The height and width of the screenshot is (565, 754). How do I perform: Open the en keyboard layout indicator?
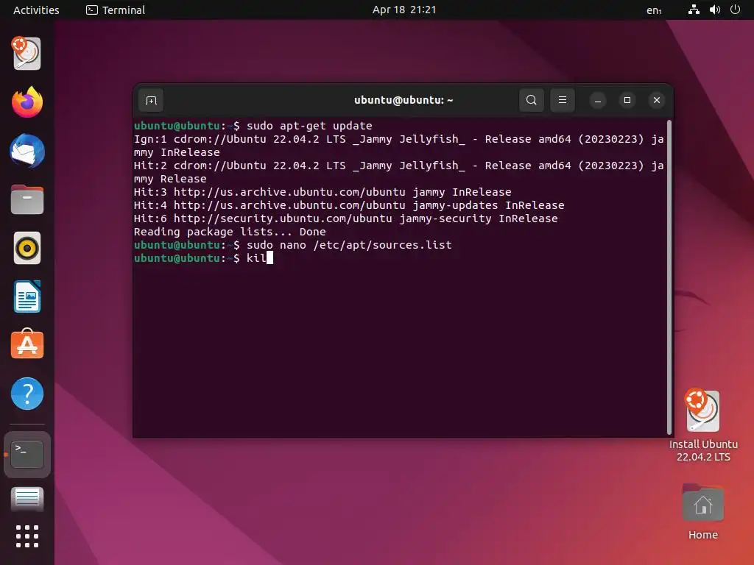[654, 10]
